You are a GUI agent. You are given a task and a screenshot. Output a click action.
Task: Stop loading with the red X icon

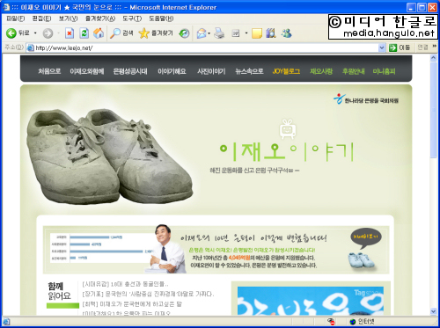tap(70, 33)
